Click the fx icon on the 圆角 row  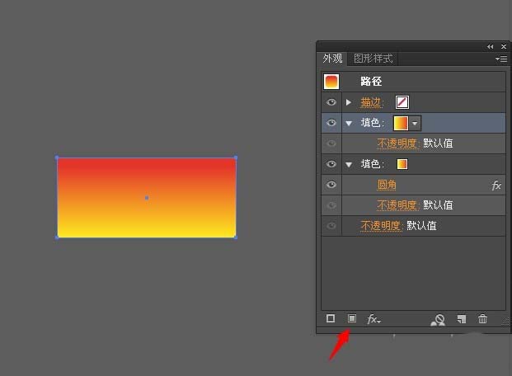pos(496,186)
